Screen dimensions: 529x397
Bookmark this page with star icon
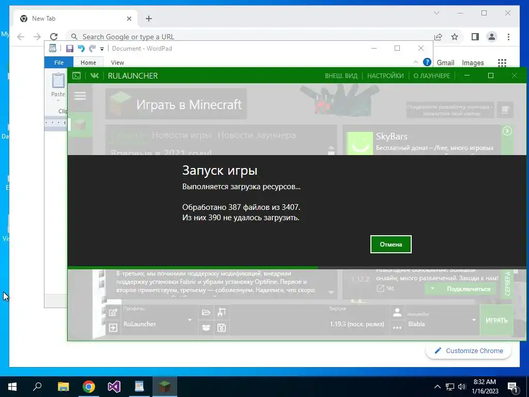[x=455, y=37]
